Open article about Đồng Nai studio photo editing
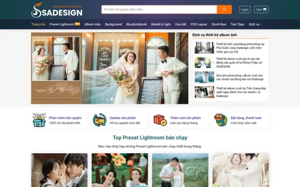The image size is (300, 187). pos(240,77)
